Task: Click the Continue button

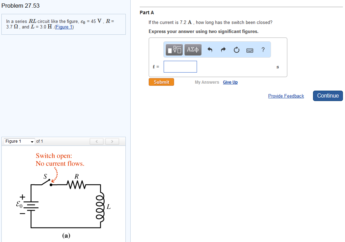Action: 328,95
